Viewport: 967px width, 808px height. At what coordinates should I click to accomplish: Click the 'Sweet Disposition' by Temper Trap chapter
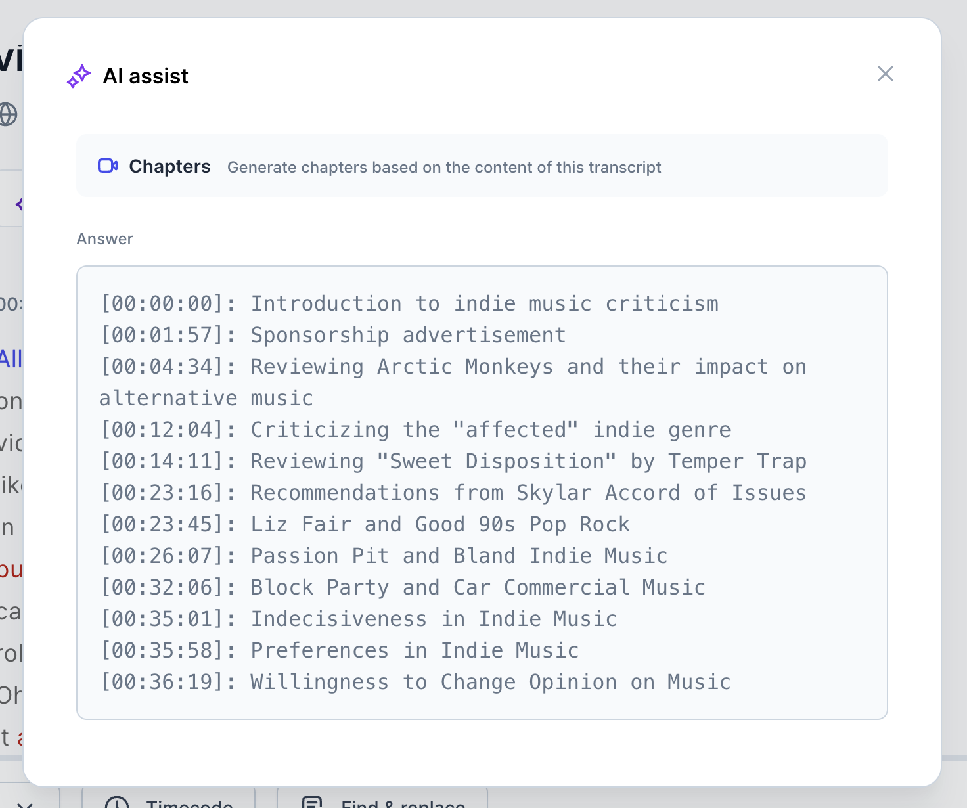[x=453, y=460]
